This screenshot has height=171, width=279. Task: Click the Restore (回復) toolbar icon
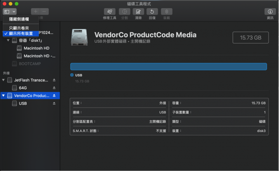[x=152, y=12]
